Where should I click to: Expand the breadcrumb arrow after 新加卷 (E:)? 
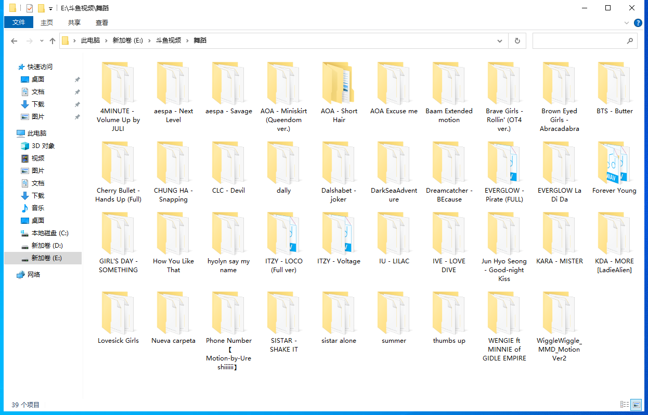[x=149, y=41]
